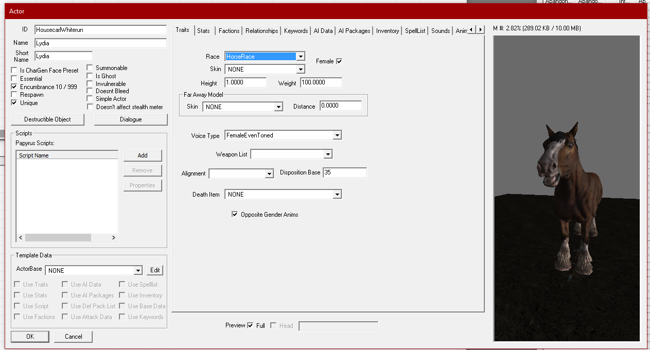Uncheck Opposite Gender Anims

[x=235, y=215]
